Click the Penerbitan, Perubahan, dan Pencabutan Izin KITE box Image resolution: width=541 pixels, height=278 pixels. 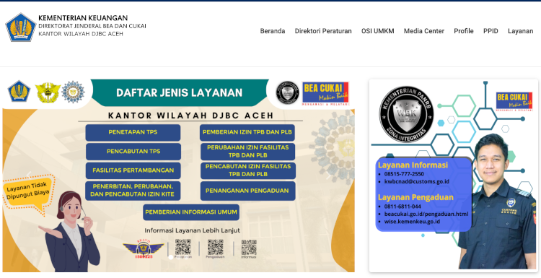click(133, 191)
